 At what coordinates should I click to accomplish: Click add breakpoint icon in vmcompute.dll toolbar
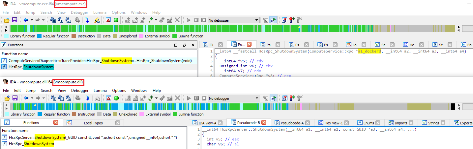click(292, 98)
